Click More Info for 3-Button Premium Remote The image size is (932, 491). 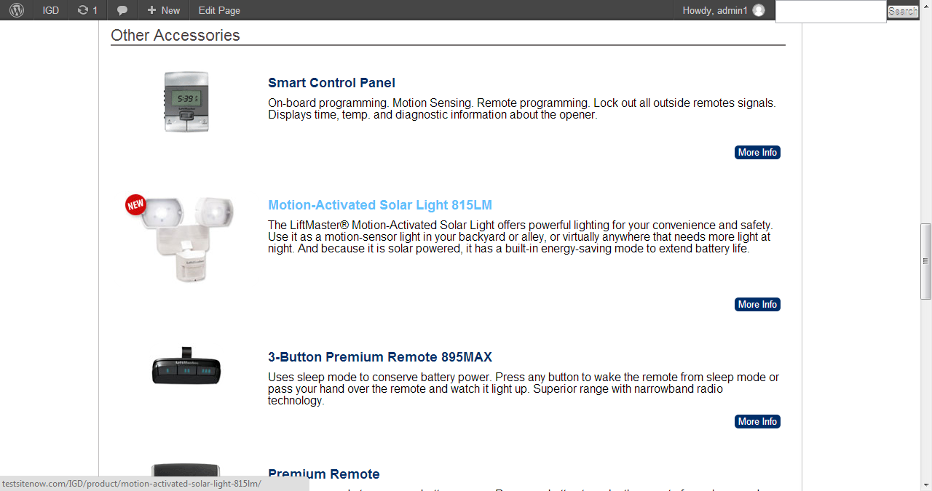(757, 421)
